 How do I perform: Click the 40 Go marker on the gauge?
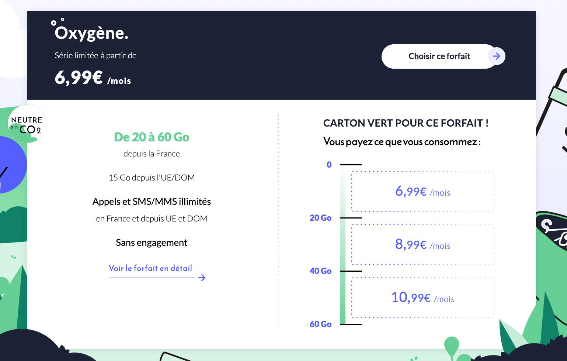[321, 271]
